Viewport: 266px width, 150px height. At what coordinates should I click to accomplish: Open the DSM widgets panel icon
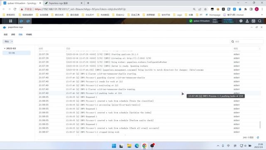click(x=254, y=21)
